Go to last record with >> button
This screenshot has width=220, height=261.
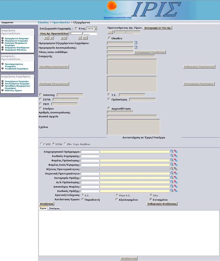[85, 38]
